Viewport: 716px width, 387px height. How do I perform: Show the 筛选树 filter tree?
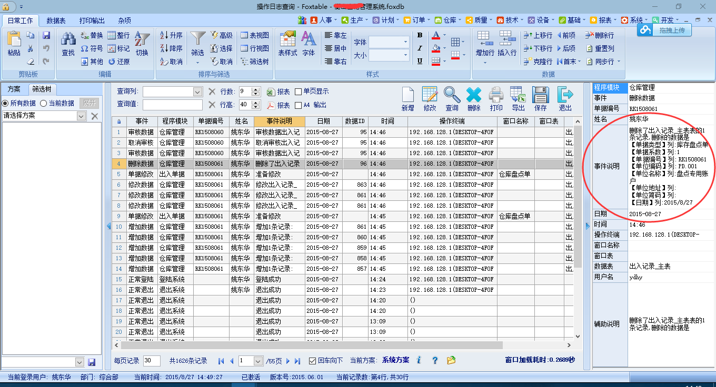click(255, 62)
